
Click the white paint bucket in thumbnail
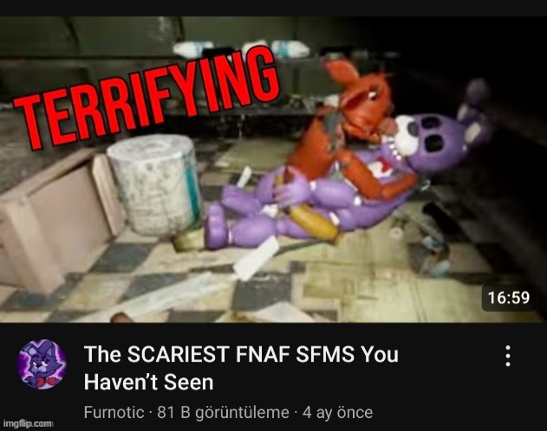click(154, 184)
